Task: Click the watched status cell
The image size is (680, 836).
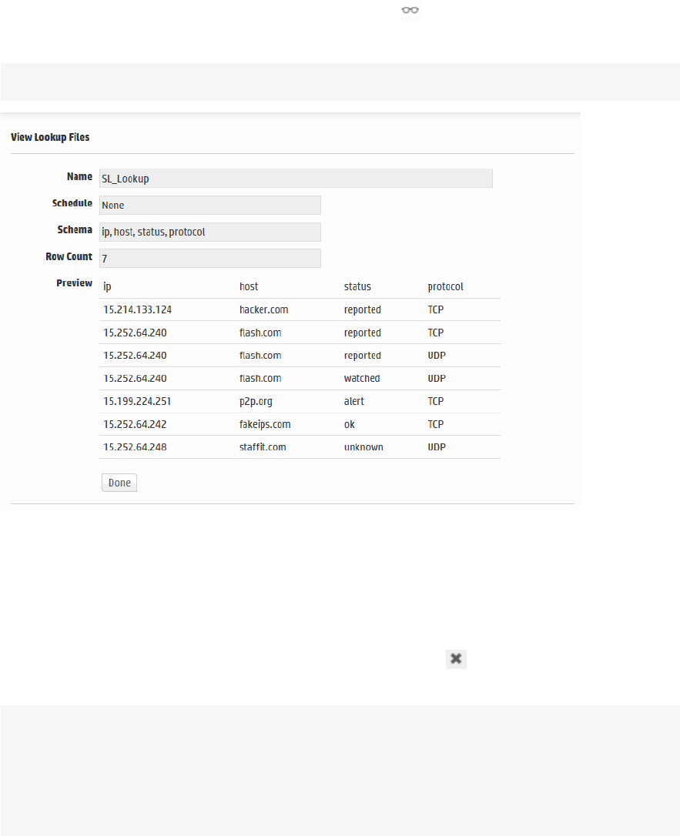Action: [362, 379]
